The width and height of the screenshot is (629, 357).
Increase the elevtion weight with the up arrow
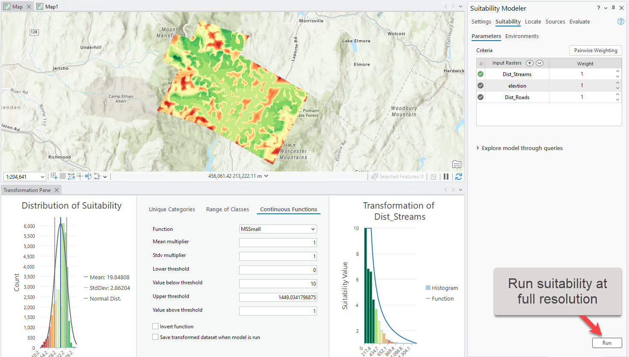click(x=617, y=83)
